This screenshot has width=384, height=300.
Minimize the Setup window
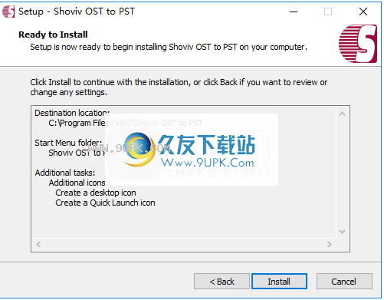pyautogui.click(x=294, y=12)
